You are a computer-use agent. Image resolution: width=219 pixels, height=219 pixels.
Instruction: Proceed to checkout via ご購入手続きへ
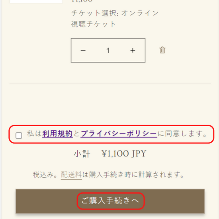point(110,201)
